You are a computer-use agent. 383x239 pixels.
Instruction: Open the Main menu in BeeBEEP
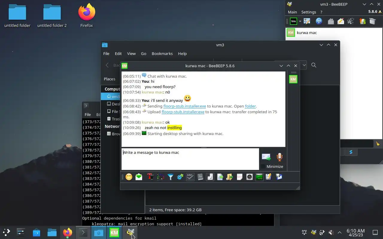click(x=292, y=12)
